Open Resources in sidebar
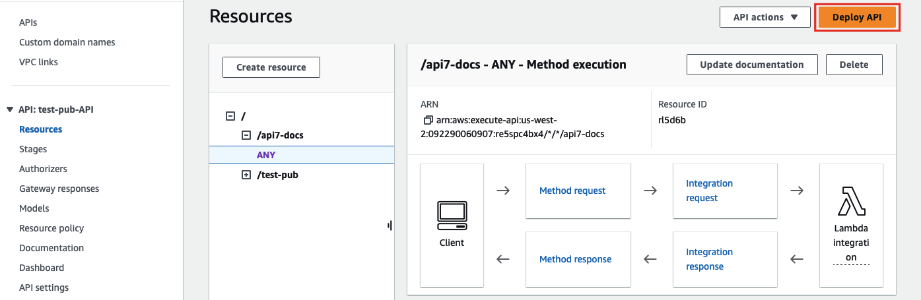The image size is (921, 300). click(x=41, y=129)
